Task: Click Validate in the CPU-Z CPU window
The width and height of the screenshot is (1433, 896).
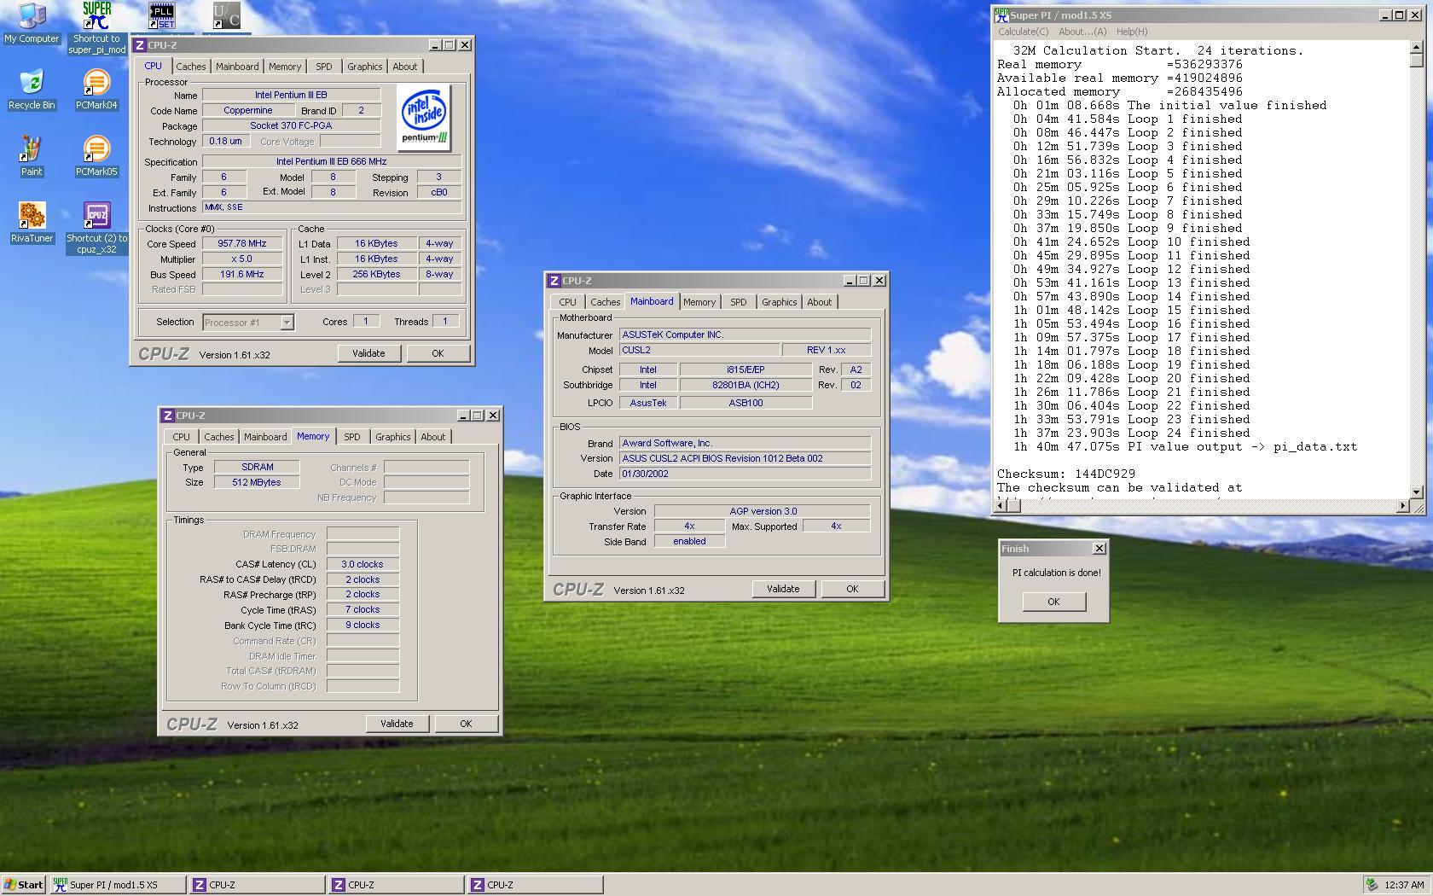Action: tap(368, 353)
